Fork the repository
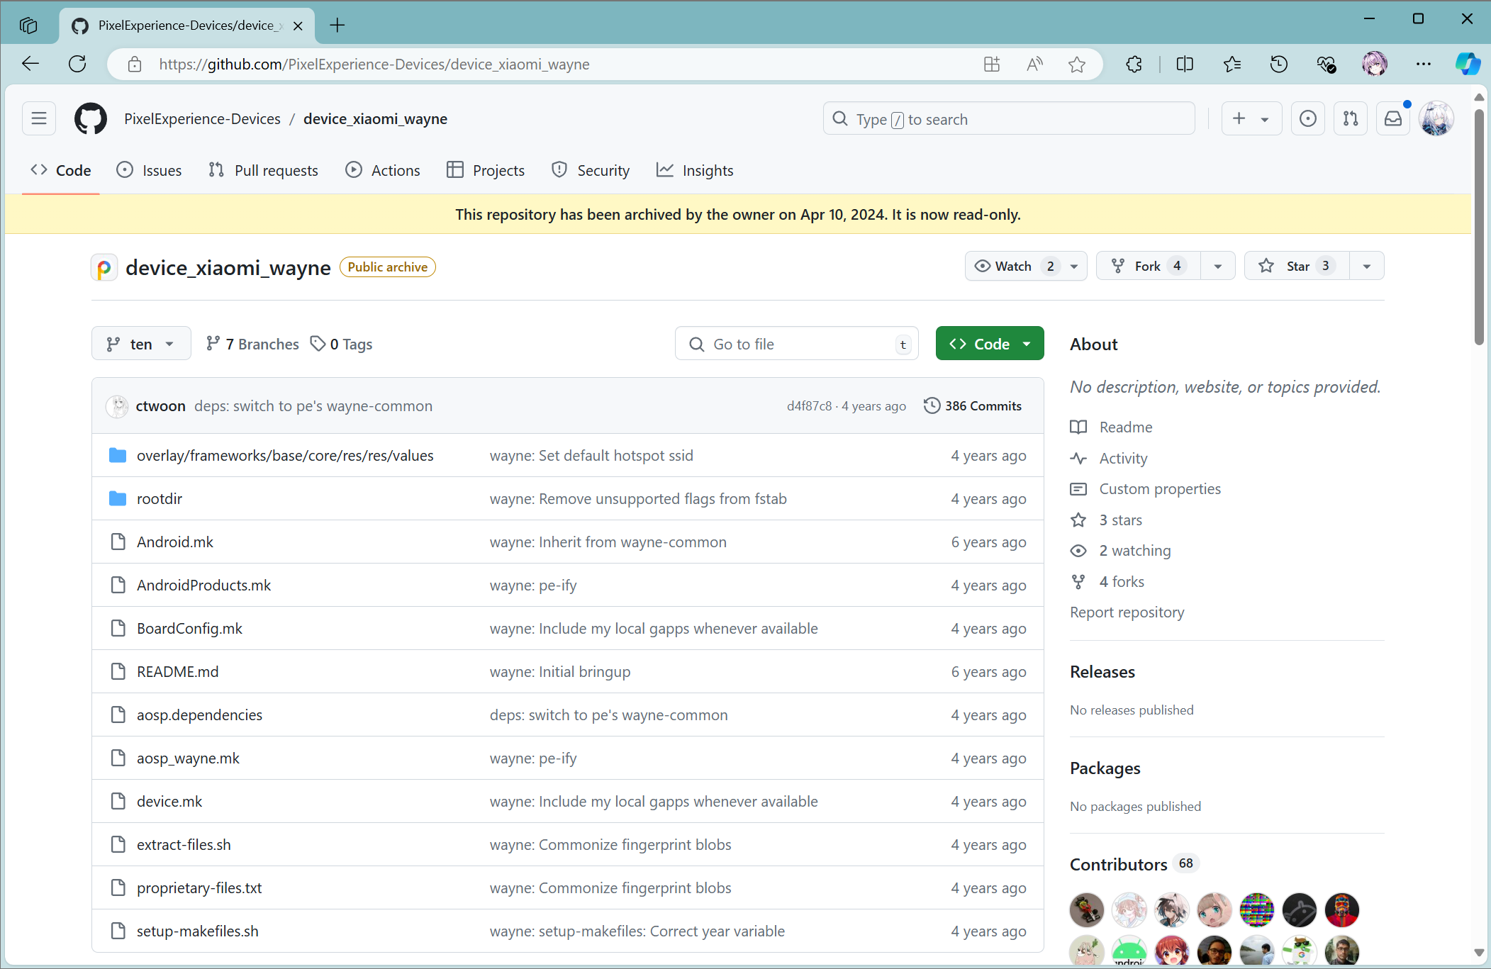This screenshot has height=969, width=1491. pyautogui.click(x=1149, y=266)
